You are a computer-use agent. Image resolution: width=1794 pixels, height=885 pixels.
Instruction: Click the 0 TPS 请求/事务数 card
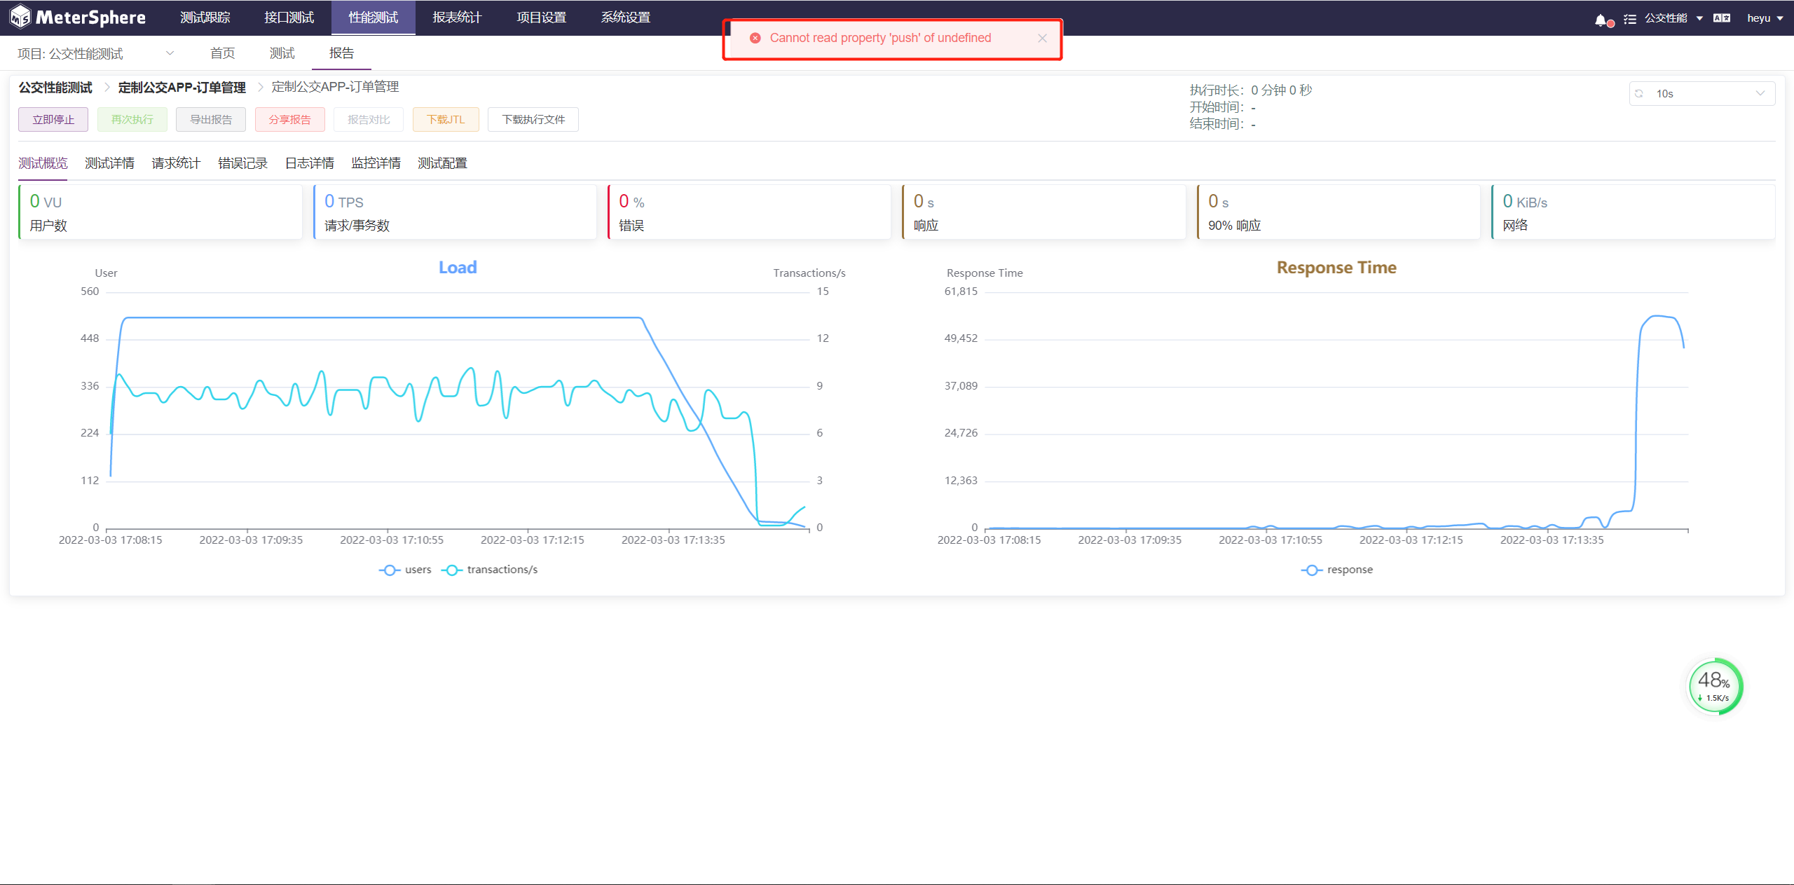coord(455,212)
